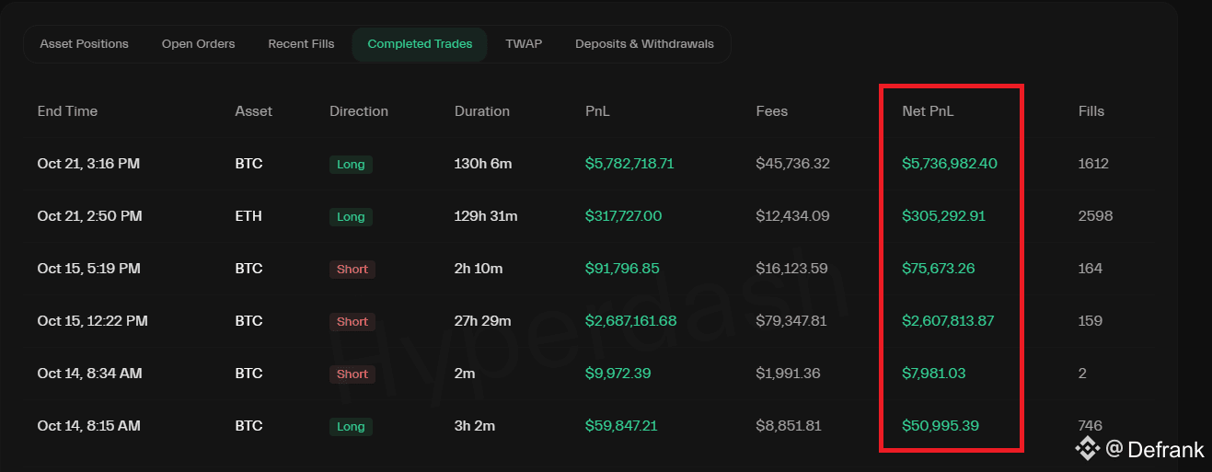Click the Binance logo icon near Defrank
1212x472 pixels.
(1088, 449)
